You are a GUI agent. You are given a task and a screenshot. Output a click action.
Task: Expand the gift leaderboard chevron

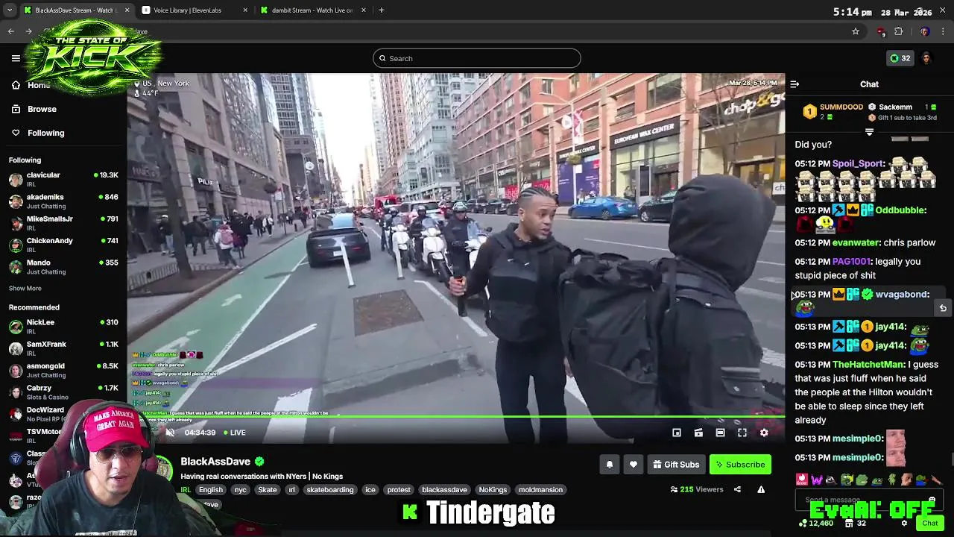pos(869,132)
